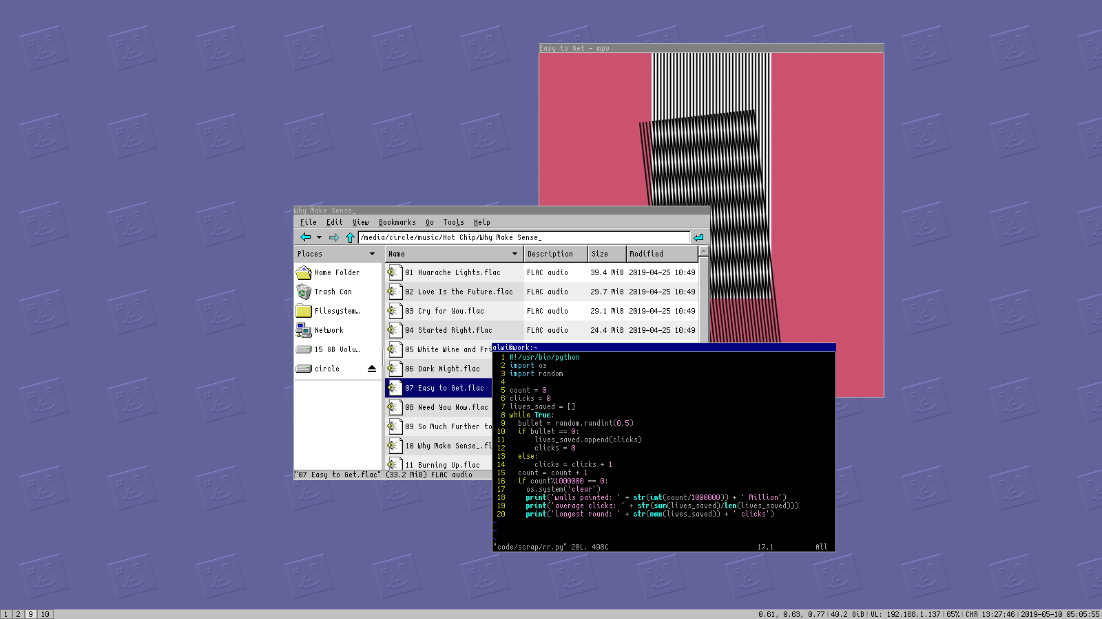Click the Back navigation arrow
1102x619 pixels.
(x=305, y=237)
